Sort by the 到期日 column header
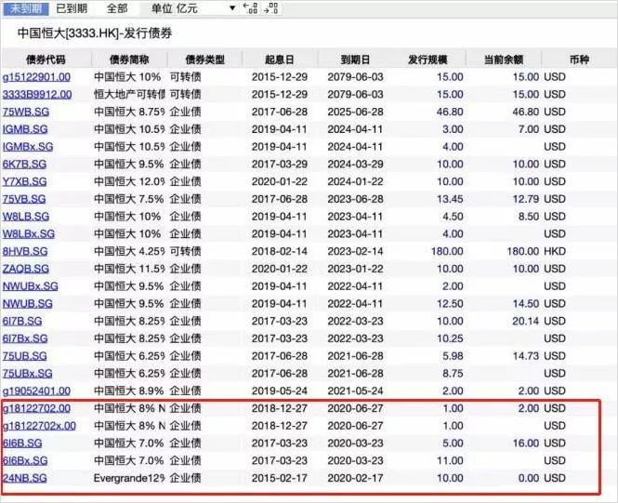618x503 pixels. [x=356, y=60]
